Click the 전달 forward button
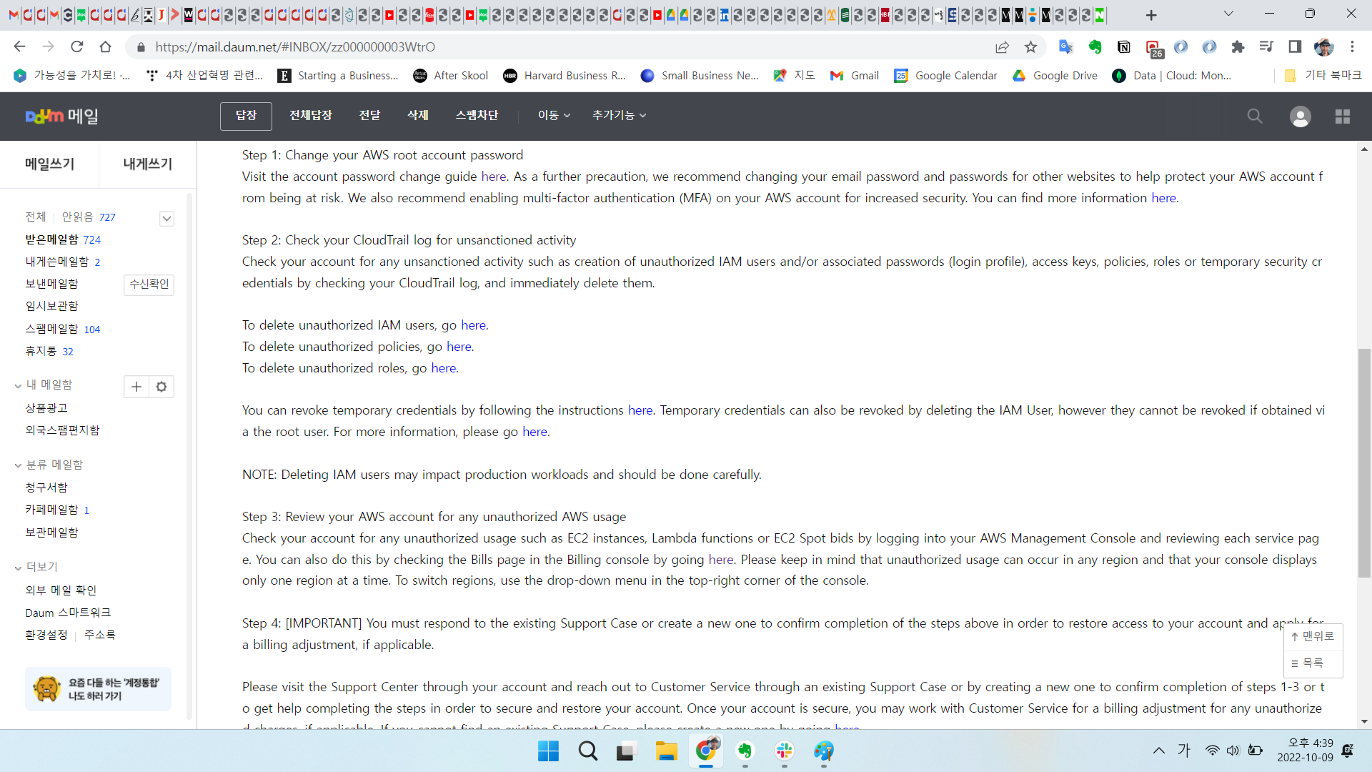 369,115
